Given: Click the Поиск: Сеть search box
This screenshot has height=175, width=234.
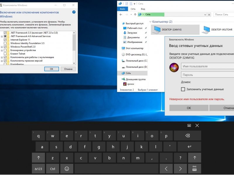Looking at the screenshot, I should [224, 14].
